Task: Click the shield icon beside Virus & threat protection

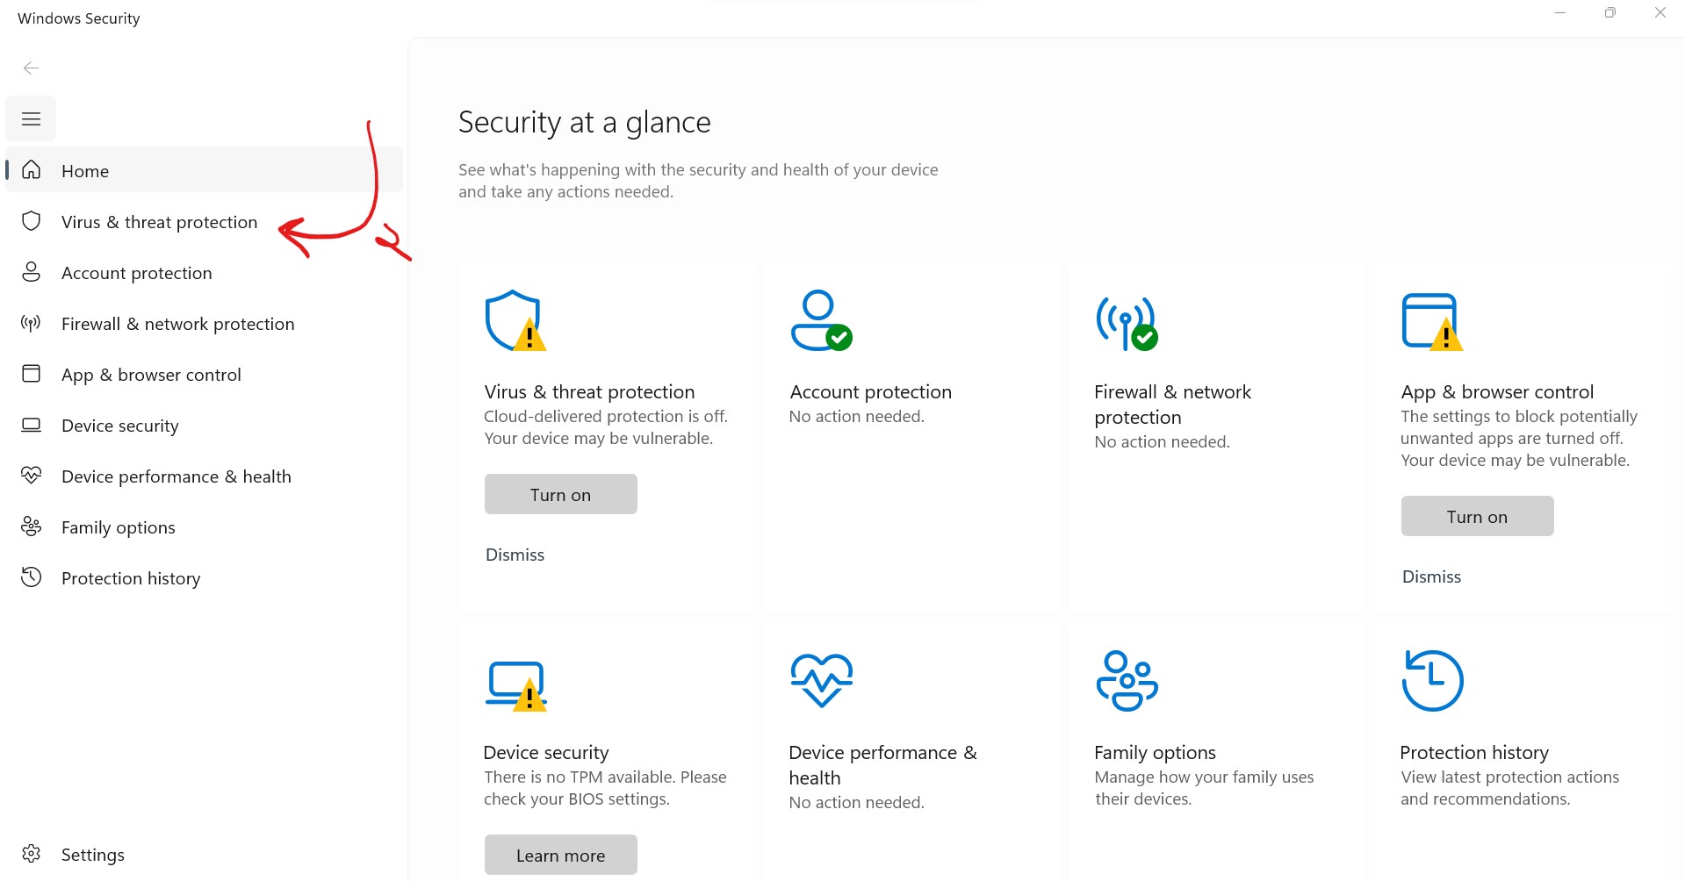Action: click(x=31, y=221)
